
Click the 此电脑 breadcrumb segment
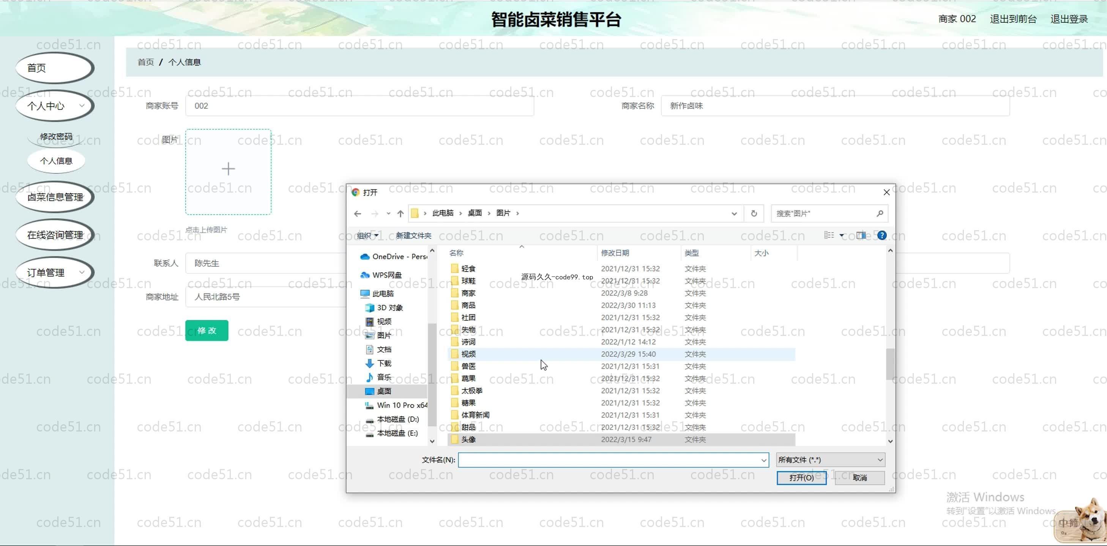point(443,213)
